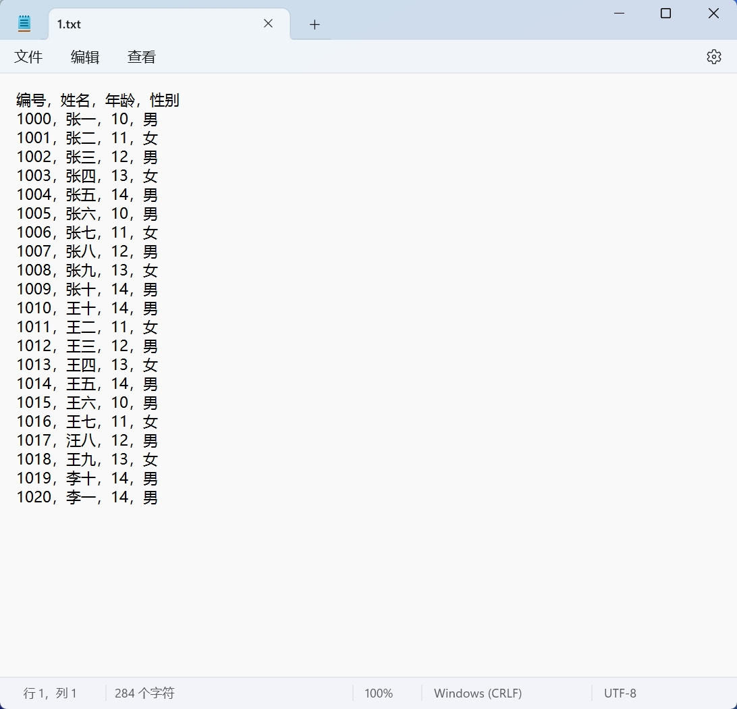
Task: Click the 100% zoom level indicator
Action: pos(379,693)
